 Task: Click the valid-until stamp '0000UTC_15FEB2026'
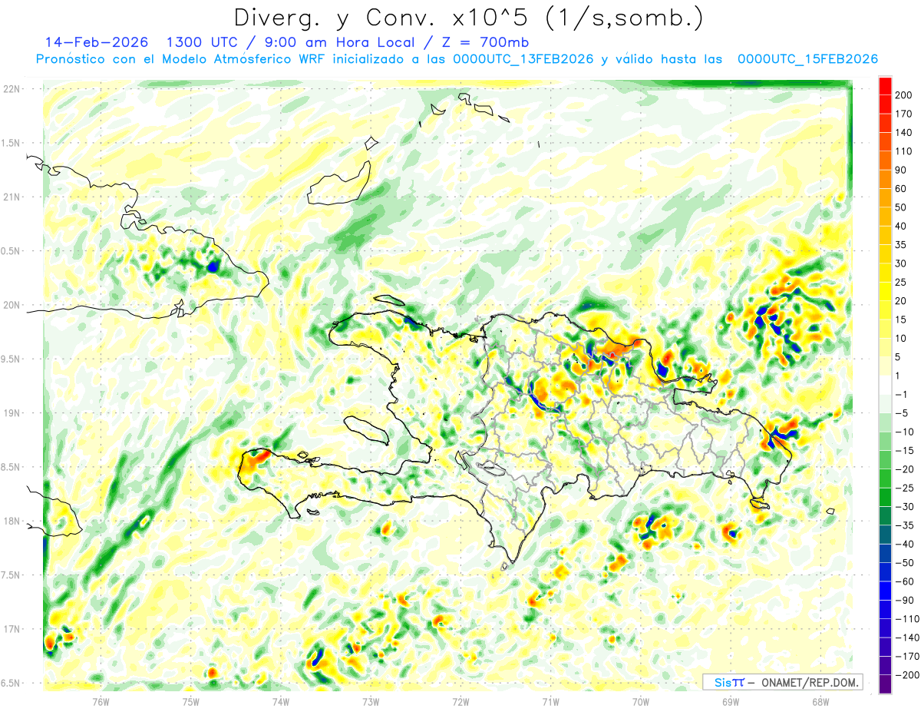(x=807, y=59)
